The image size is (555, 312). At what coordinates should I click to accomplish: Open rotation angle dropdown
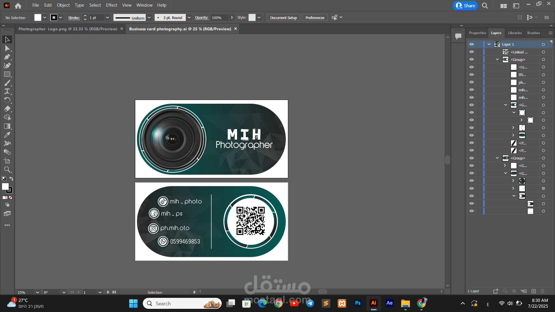(x=64, y=292)
